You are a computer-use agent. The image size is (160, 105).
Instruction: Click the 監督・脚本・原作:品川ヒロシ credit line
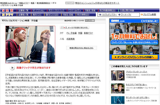pos(16,101)
